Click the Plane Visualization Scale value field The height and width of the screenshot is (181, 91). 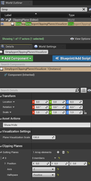point(44,137)
